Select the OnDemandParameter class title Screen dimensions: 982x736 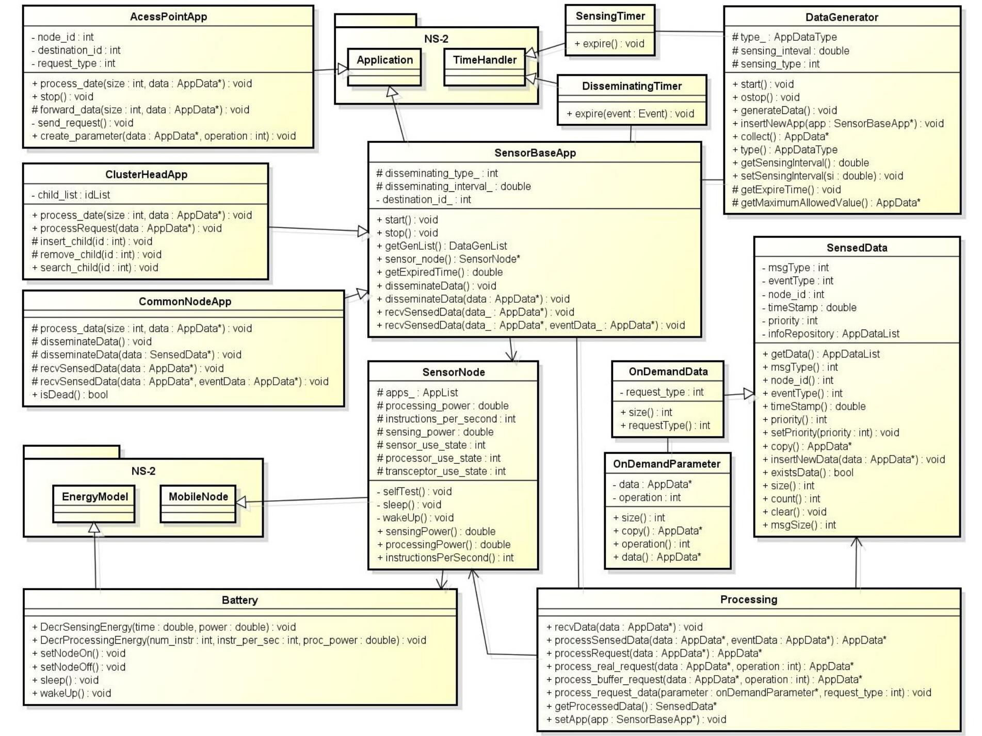[x=667, y=464]
